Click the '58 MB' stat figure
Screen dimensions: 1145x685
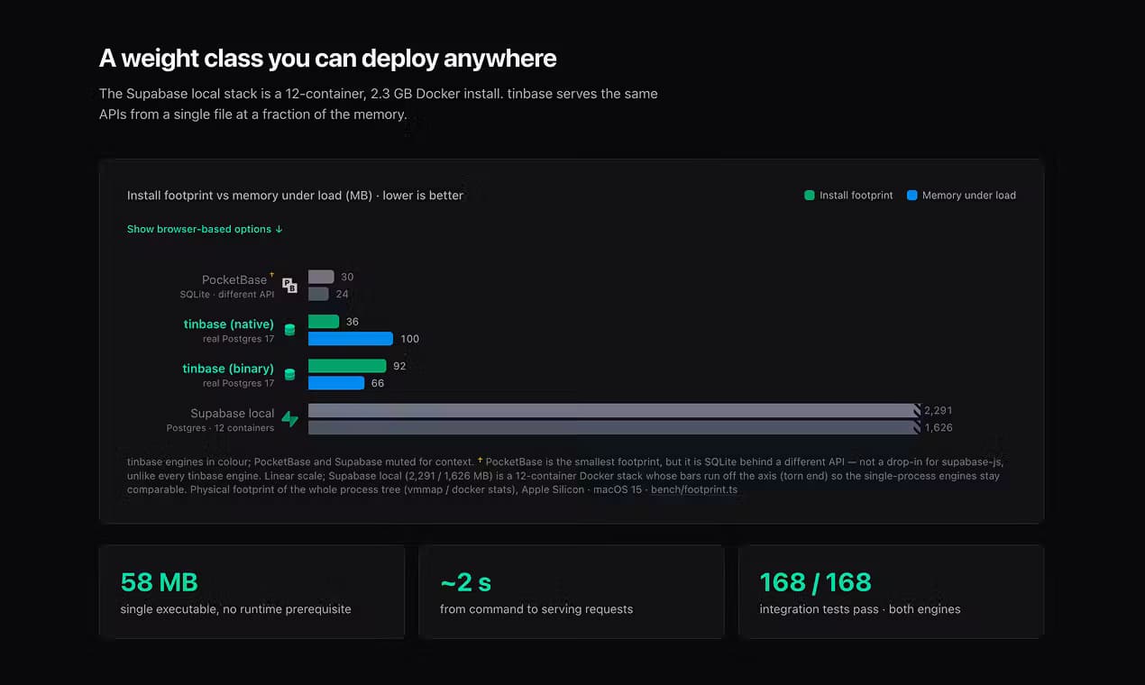pyautogui.click(x=160, y=582)
